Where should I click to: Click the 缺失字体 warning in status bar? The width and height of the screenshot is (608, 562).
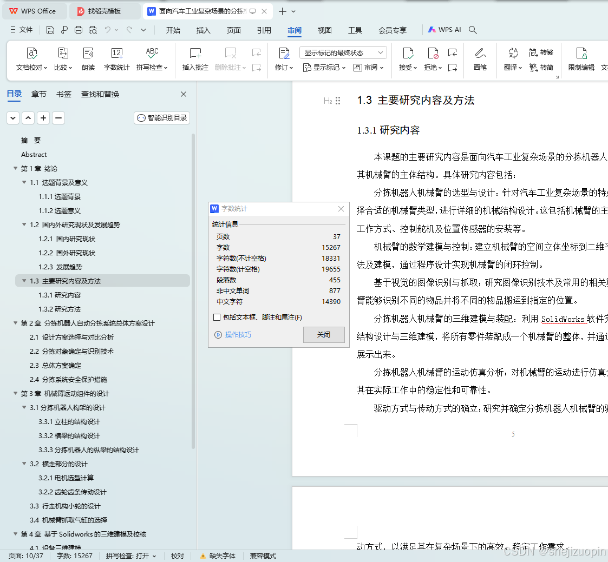[x=218, y=556]
